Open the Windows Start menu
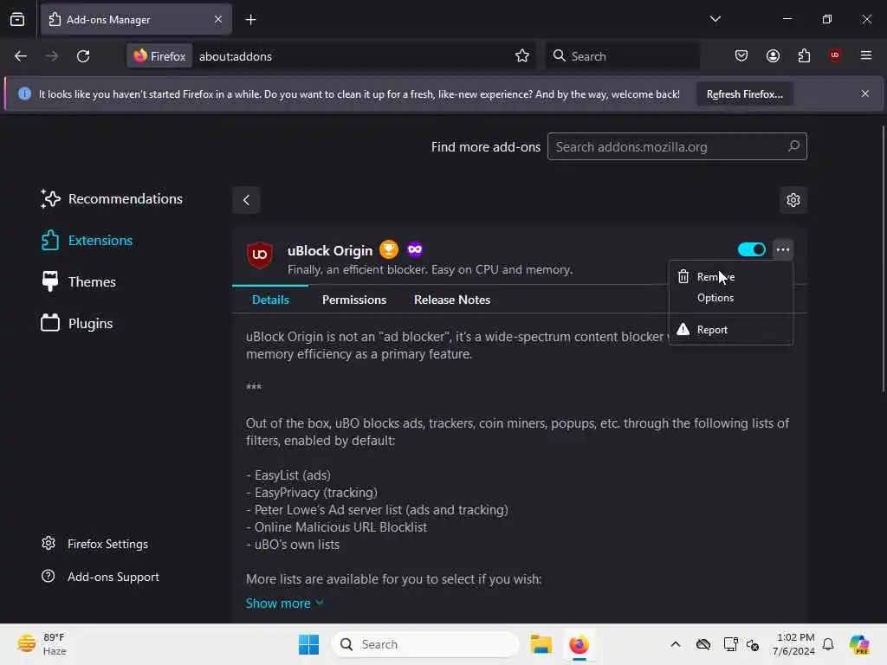This screenshot has height=665, width=887. pyautogui.click(x=309, y=644)
